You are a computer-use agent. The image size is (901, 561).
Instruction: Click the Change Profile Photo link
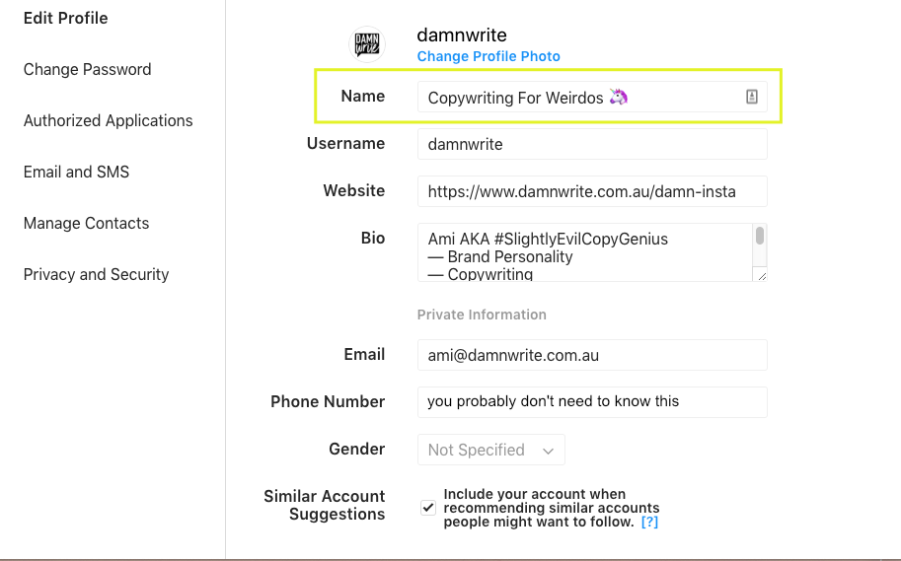coord(488,56)
